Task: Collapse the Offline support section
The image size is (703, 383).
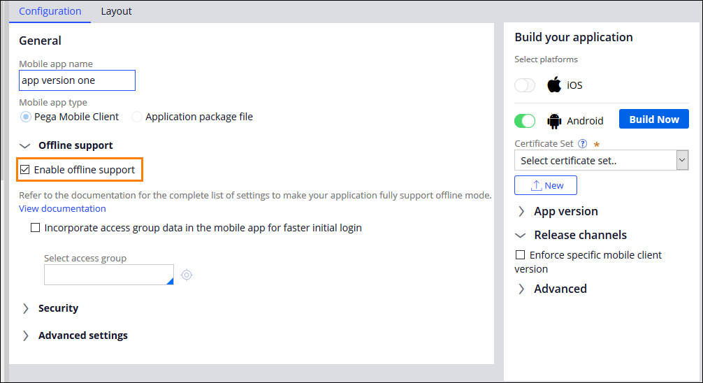Action: pyautogui.click(x=26, y=145)
